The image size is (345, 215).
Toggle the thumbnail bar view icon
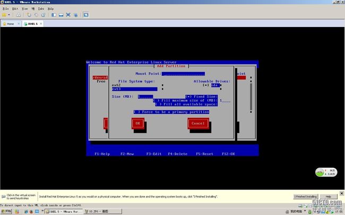[x=61, y=15]
